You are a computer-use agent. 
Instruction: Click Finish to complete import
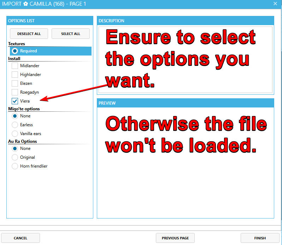point(260,238)
